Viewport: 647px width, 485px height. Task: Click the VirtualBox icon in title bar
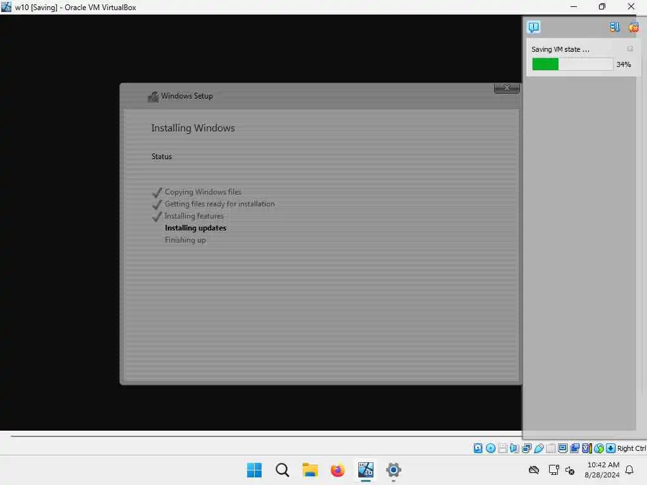pyautogui.click(x=6, y=7)
